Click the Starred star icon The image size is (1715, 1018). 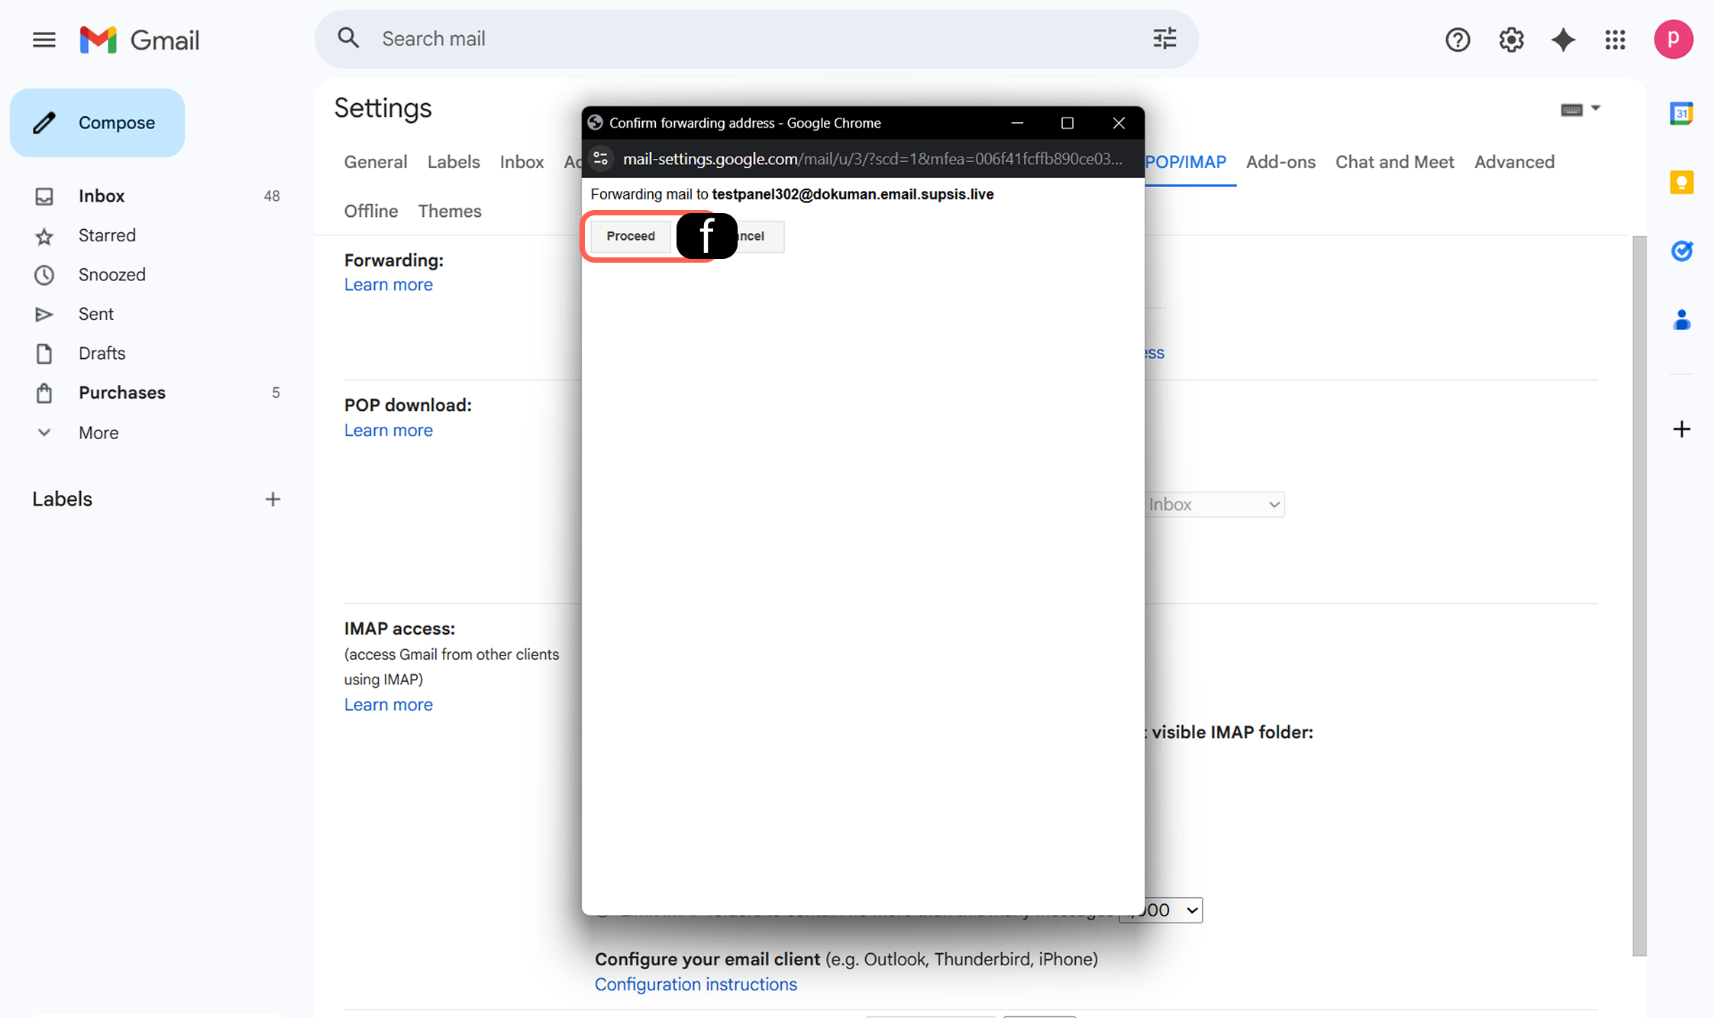pos(44,236)
